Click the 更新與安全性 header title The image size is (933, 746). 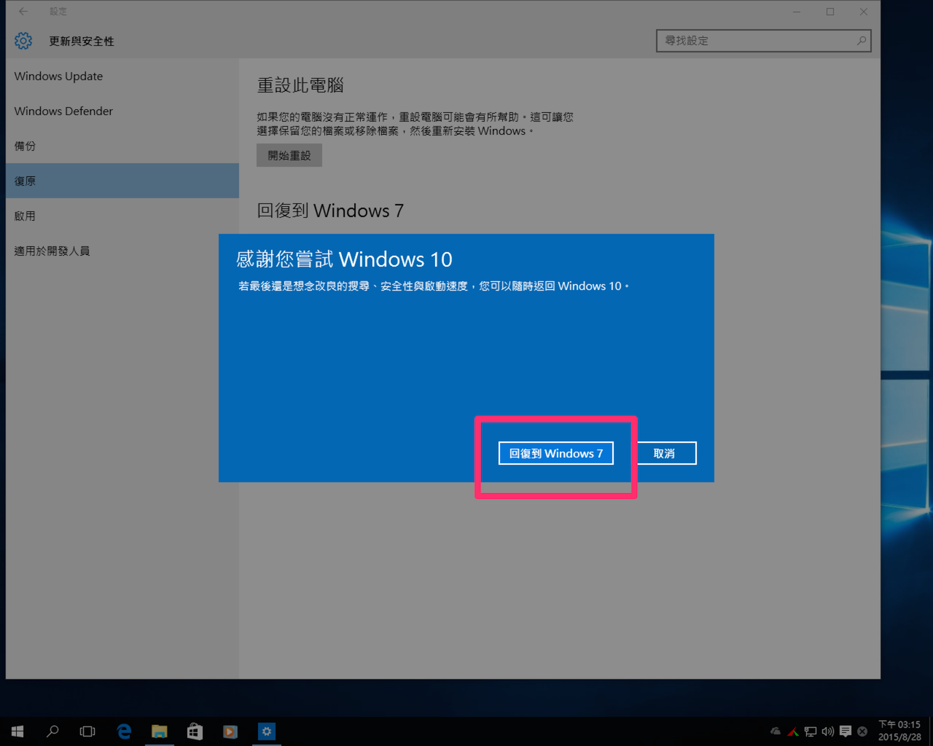(x=82, y=42)
